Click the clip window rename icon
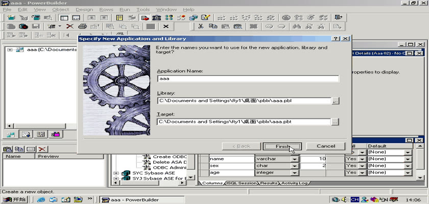This screenshot has height=204, width=429. [30, 149]
